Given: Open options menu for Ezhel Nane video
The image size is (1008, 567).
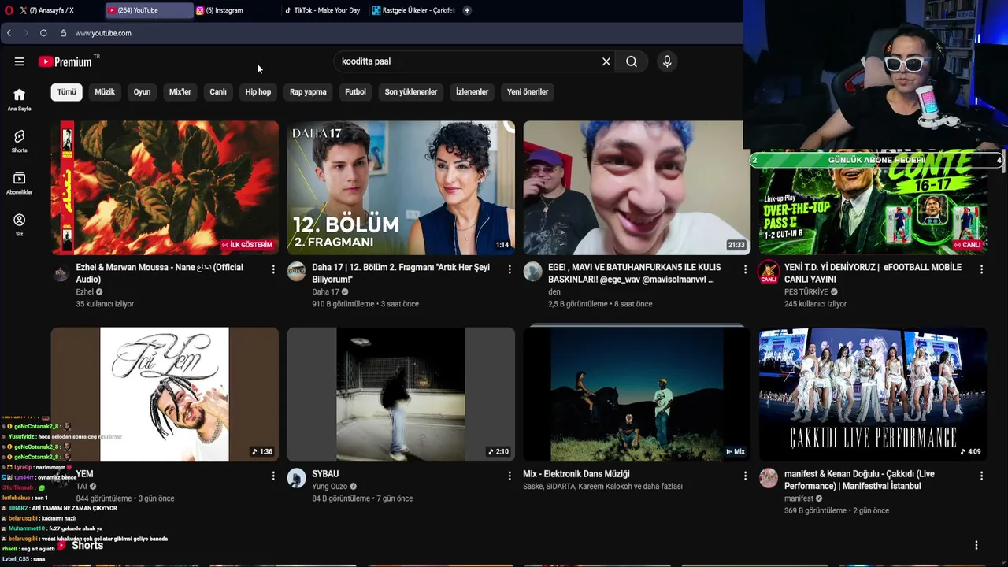Looking at the screenshot, I should coord(273,269).
